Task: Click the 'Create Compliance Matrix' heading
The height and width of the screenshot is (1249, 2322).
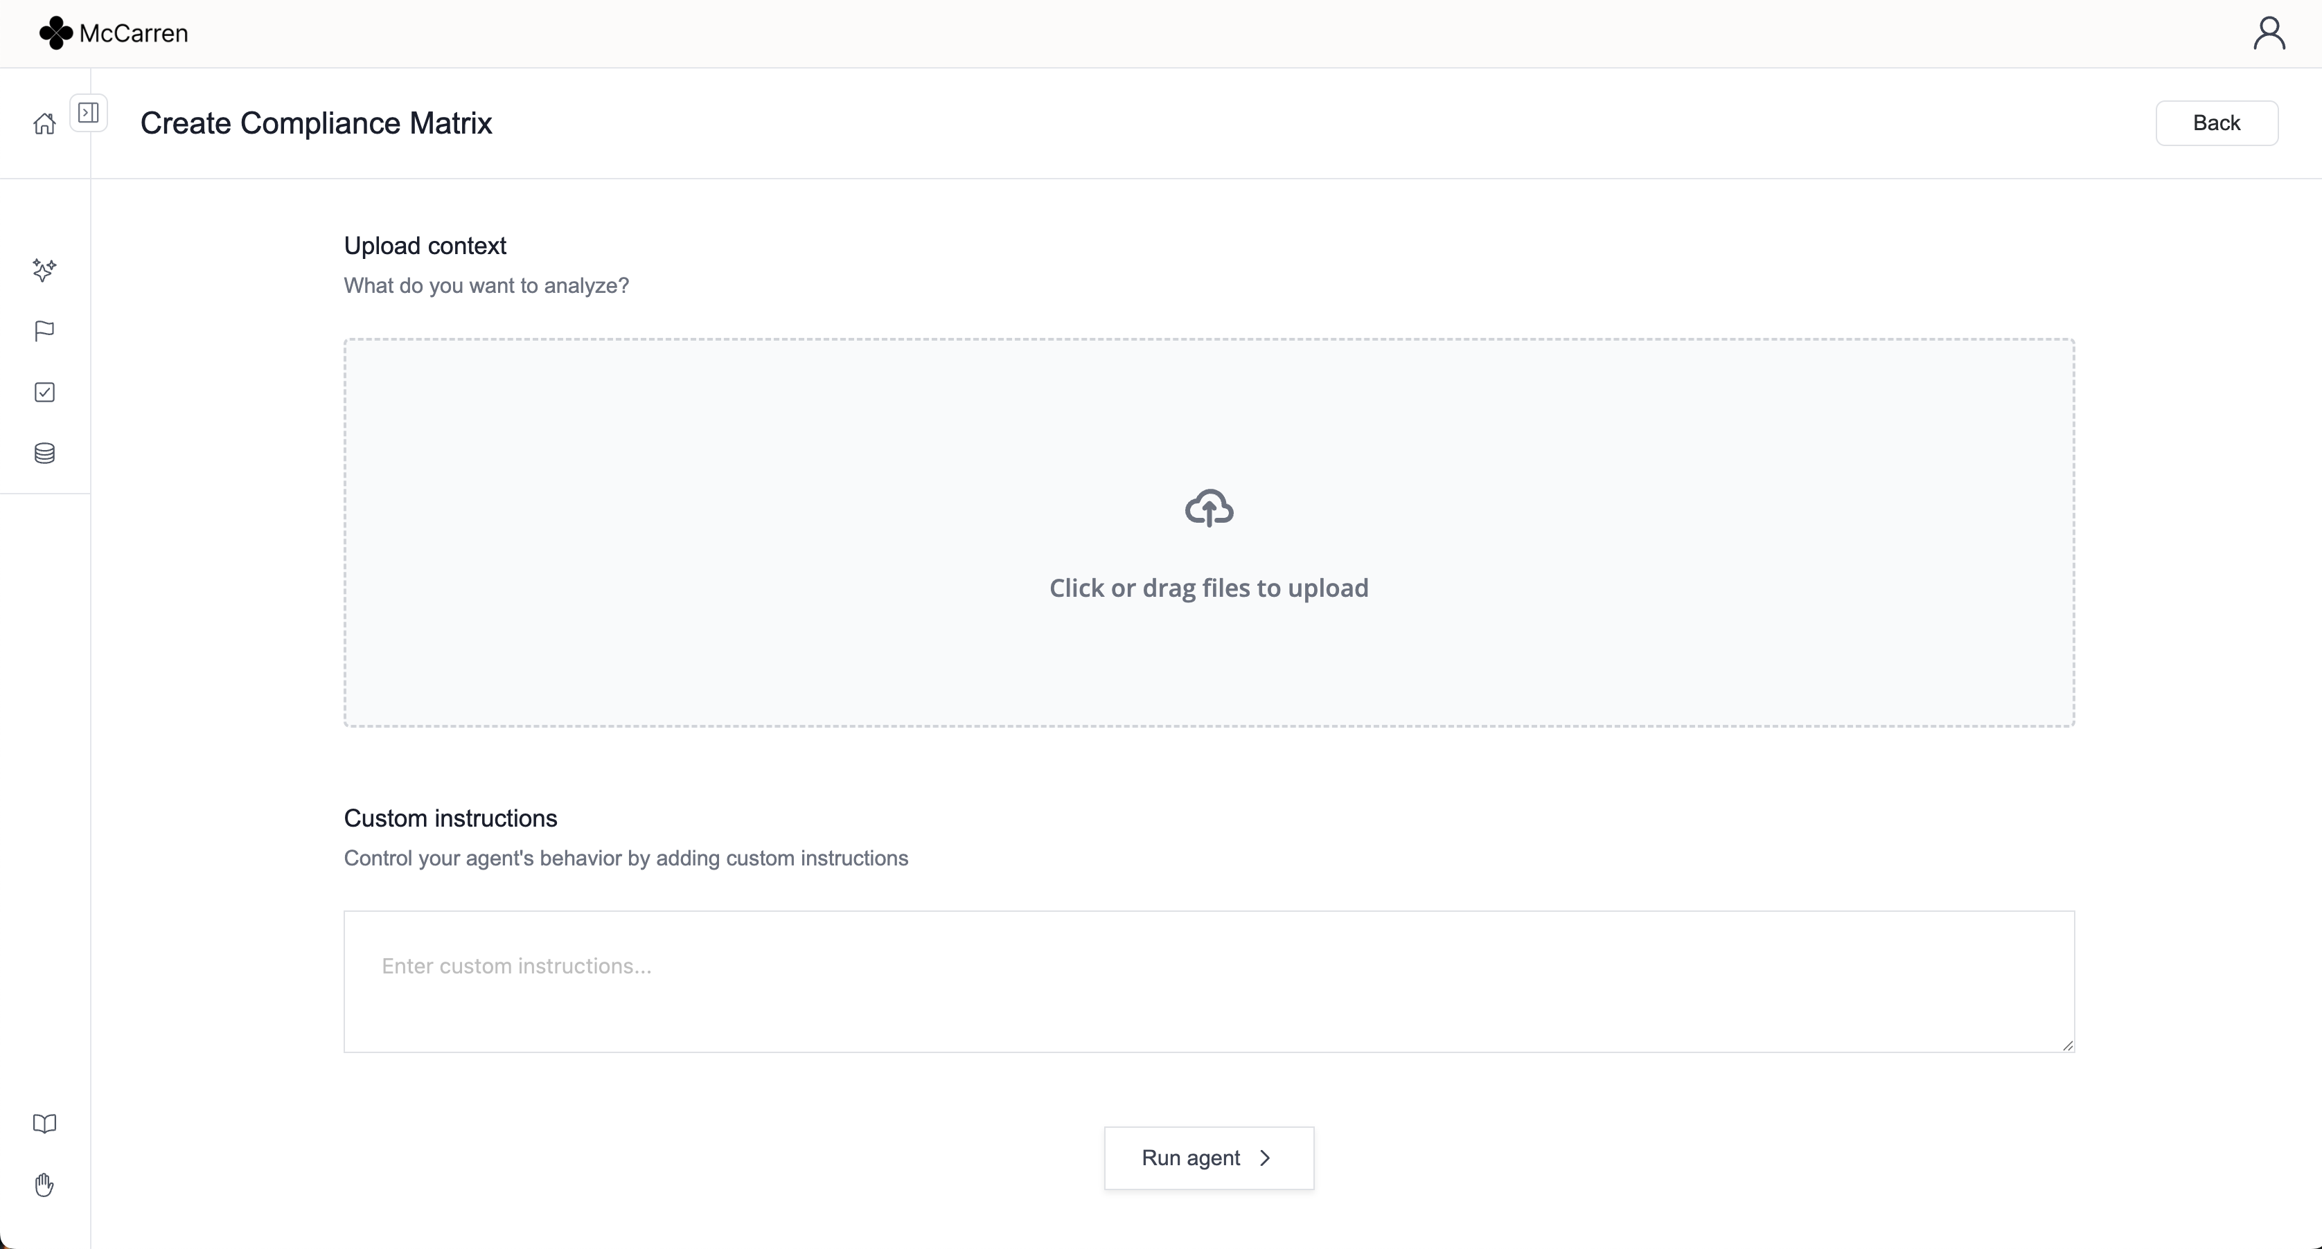Action: tap(317, 123)
